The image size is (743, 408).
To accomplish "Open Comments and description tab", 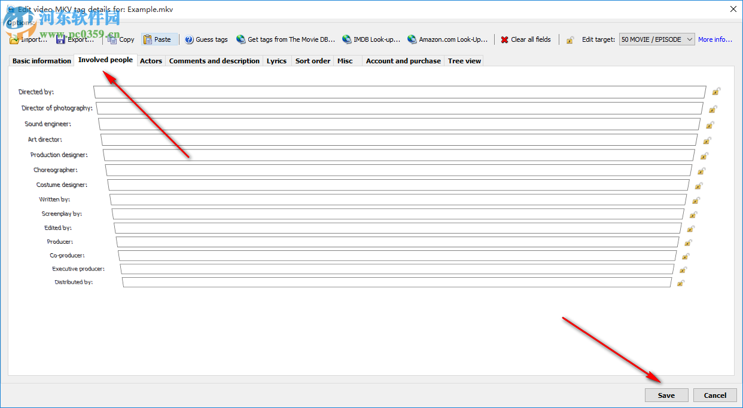I will click(x=214, y=61).
